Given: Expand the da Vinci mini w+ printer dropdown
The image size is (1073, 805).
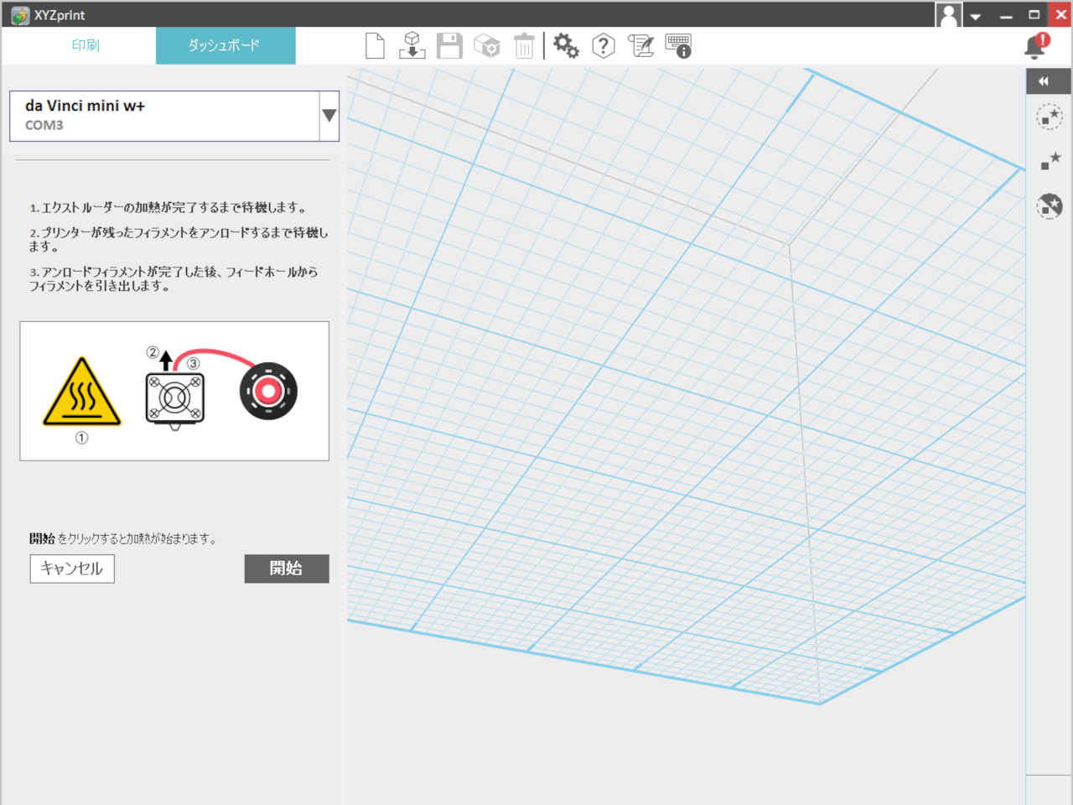Looking at the screenshot, I should point(329,116).
